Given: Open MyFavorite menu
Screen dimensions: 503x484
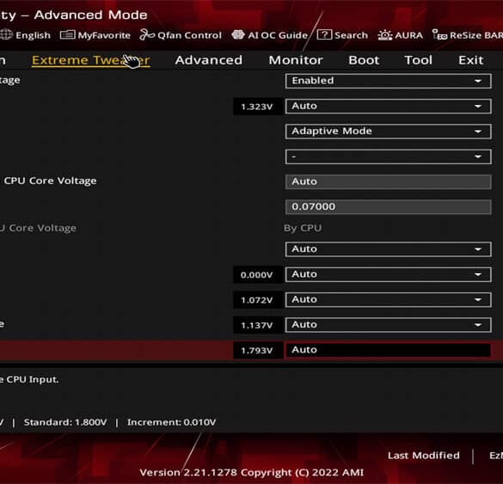Looking at the screenshot, I should coord(104,35).
